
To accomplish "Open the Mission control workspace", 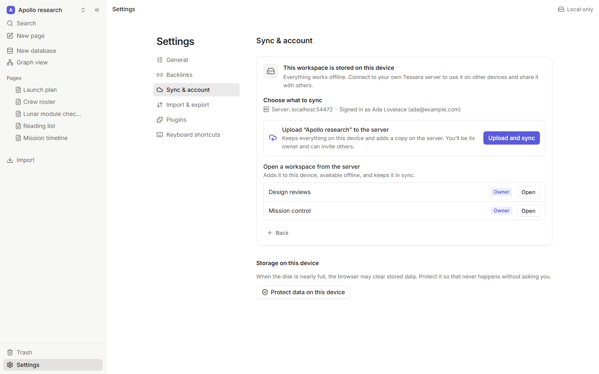I will pos(528,211).
